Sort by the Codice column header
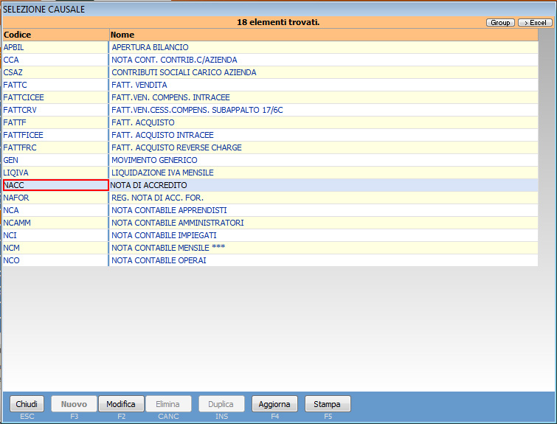 coord(55,35)
